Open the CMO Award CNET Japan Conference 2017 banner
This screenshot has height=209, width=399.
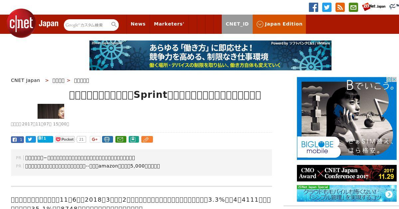click(347, 173)
